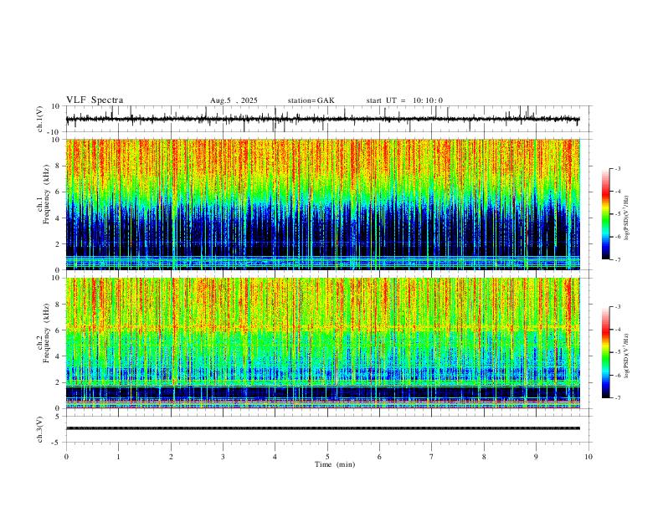Screen dimensions: 663x512
Task: Click time axis tick label "4"
Action: [x=275, y=457]
